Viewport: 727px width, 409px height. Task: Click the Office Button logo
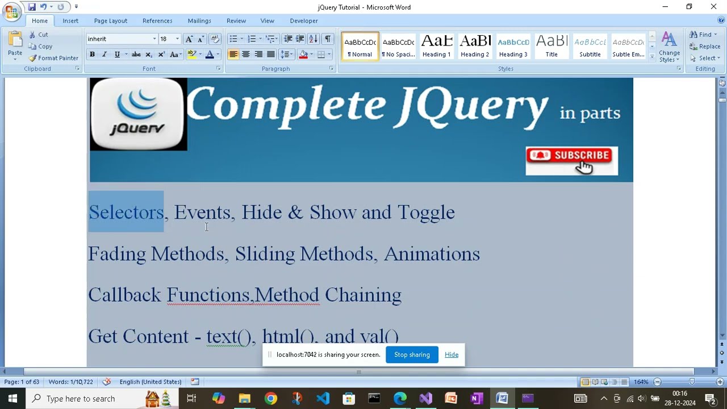(11, 11)
